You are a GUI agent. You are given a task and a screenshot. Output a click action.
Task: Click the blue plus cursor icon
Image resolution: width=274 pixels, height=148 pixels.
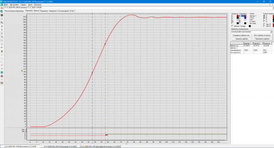click(x=2, y=69)
